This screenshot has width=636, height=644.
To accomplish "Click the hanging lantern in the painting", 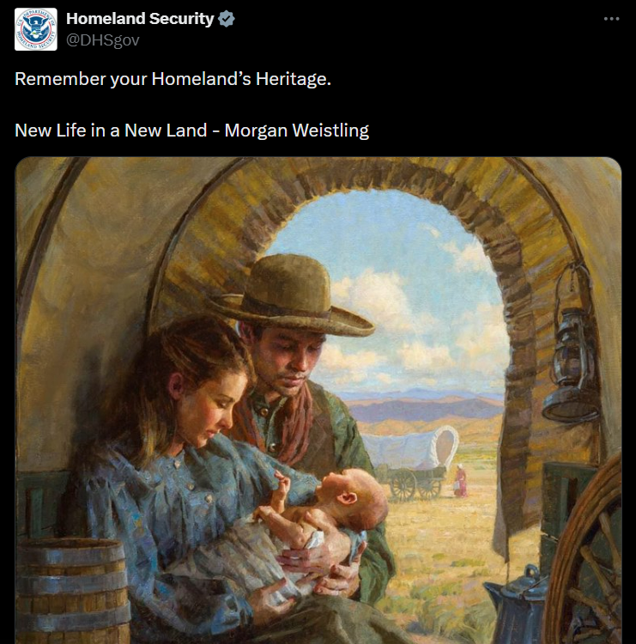I will coord(572,354).
